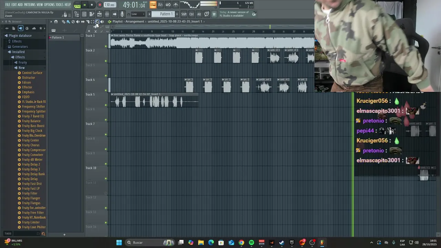Switch browser to the files tab icon
This screenshot has width=441, height=248.
pyautogui.click(x=13, y=28)
